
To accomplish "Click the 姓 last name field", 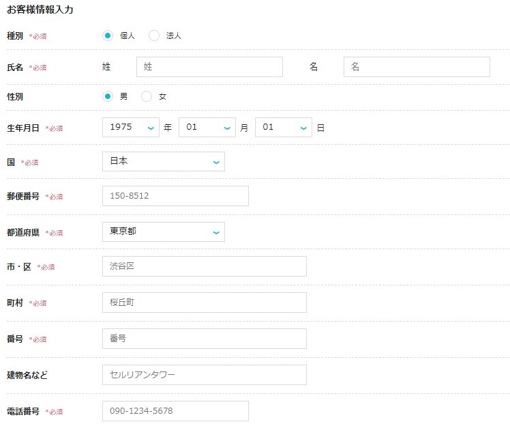I will point(209,67).
